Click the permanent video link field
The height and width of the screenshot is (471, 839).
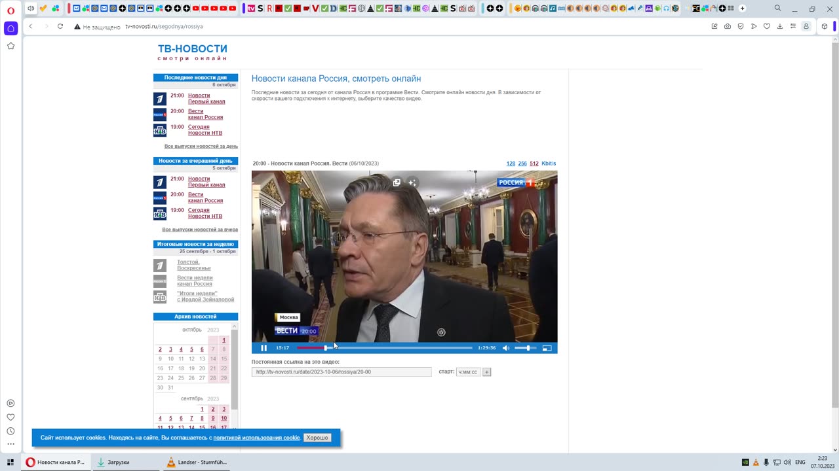pyautogui.click(x=341, y=372)
